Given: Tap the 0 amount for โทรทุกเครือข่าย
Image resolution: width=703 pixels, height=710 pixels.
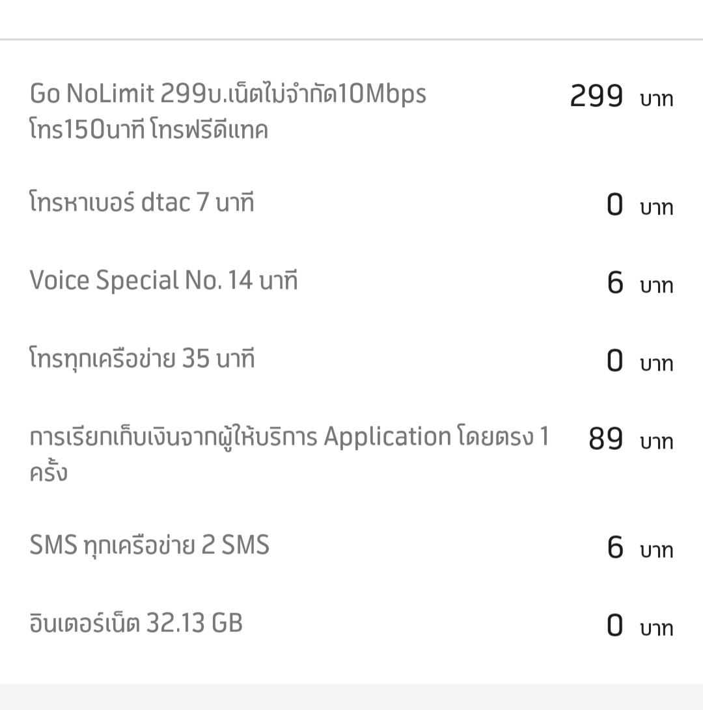Looking at the screenshot, I should point(614,362).
